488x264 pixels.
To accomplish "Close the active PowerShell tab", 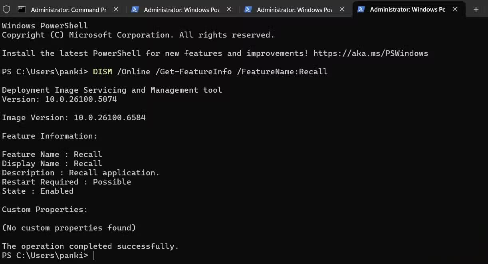I will tap(455, 9).
